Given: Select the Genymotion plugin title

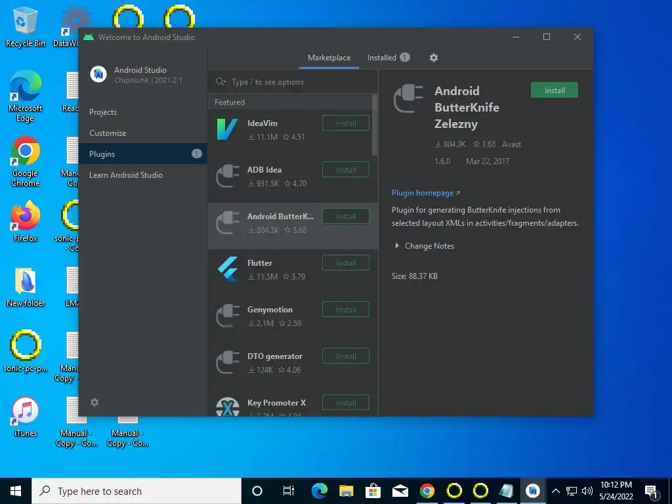Looking at the screenshot, I should pyautogui.click(x=270, y=310).
